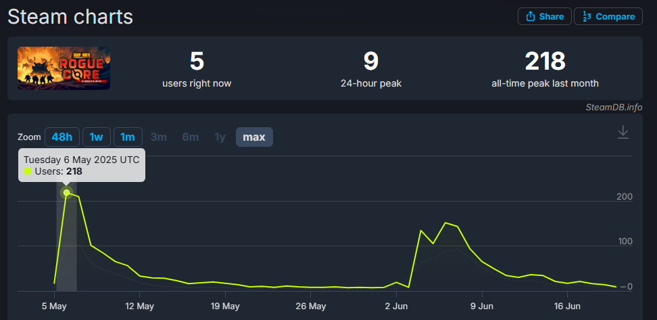
Task: Click the 12 May axis label
Action: [x=139, y=306]
